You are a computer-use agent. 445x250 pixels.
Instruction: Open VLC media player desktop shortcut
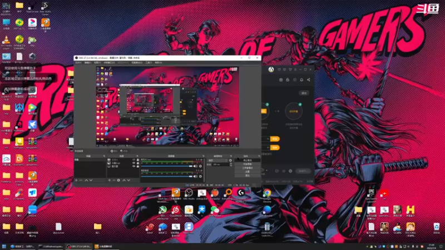pos(6,43)
